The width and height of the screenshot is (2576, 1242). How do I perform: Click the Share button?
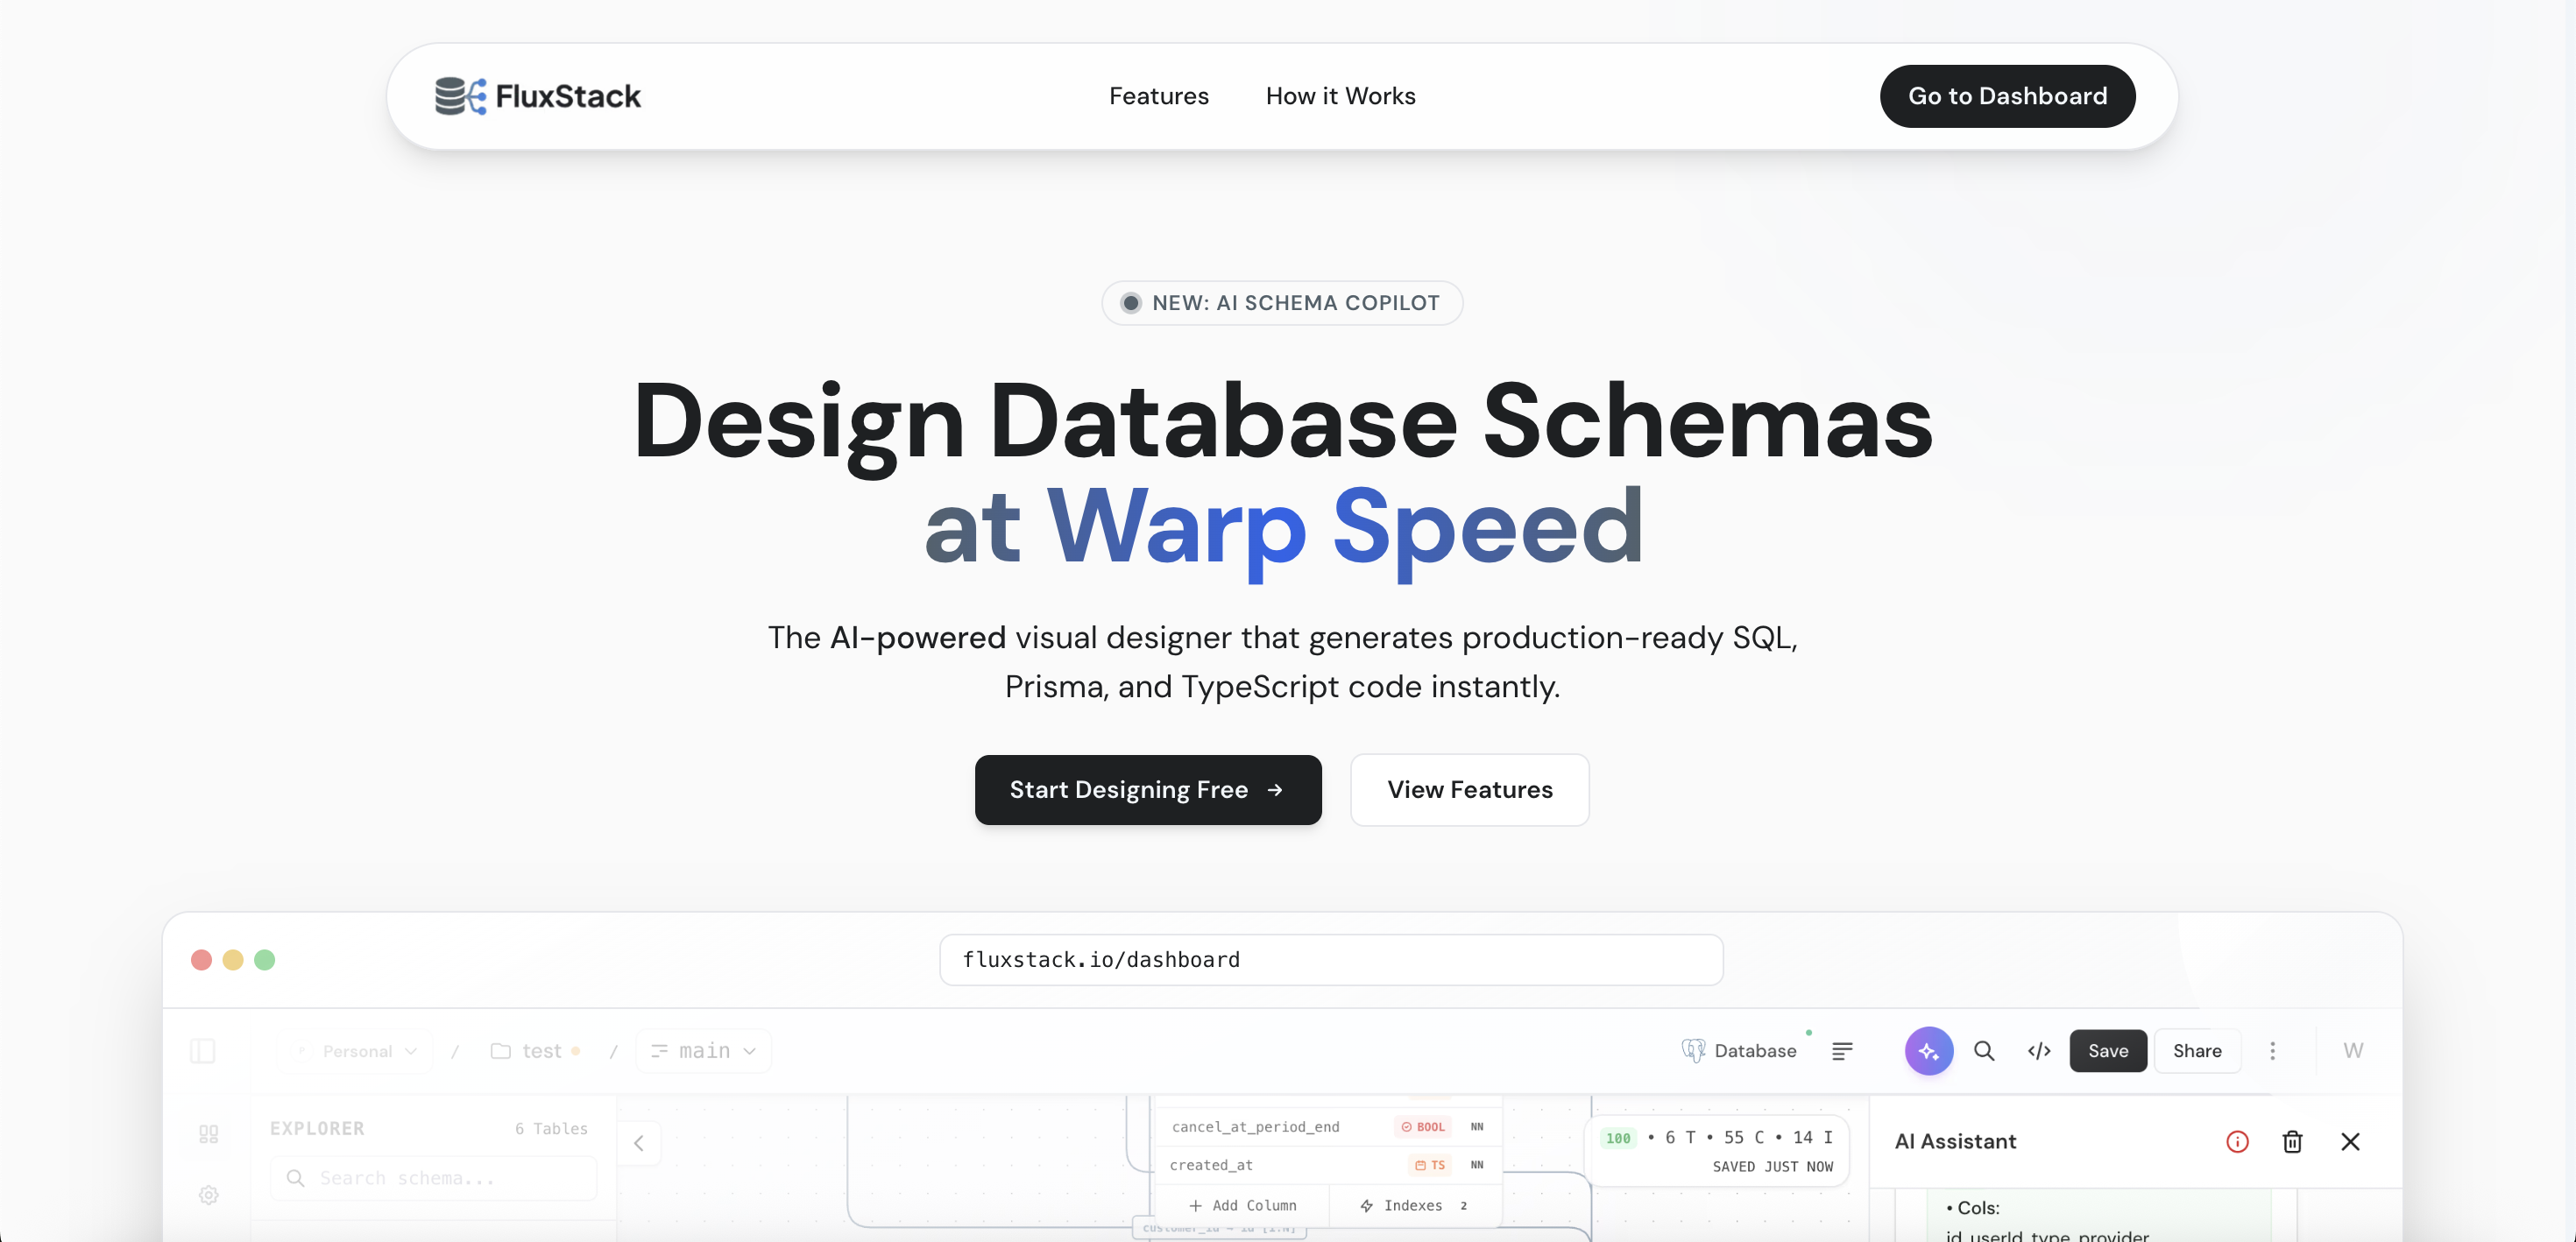click(2197, 1051)
